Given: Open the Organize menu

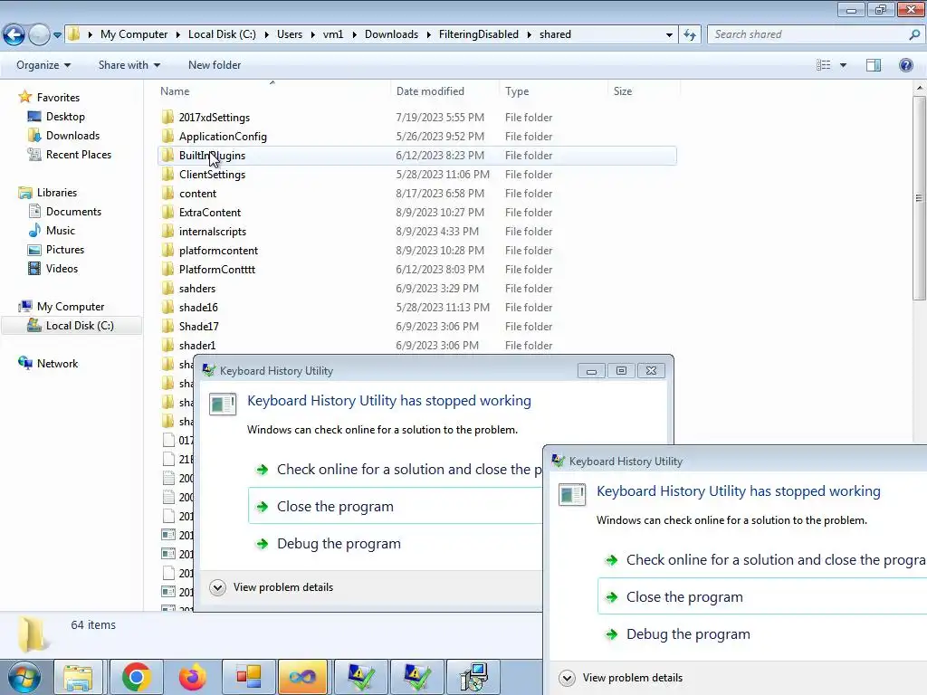Looking at the screenshot, I should pyautogui.click(x=43, y=65).
